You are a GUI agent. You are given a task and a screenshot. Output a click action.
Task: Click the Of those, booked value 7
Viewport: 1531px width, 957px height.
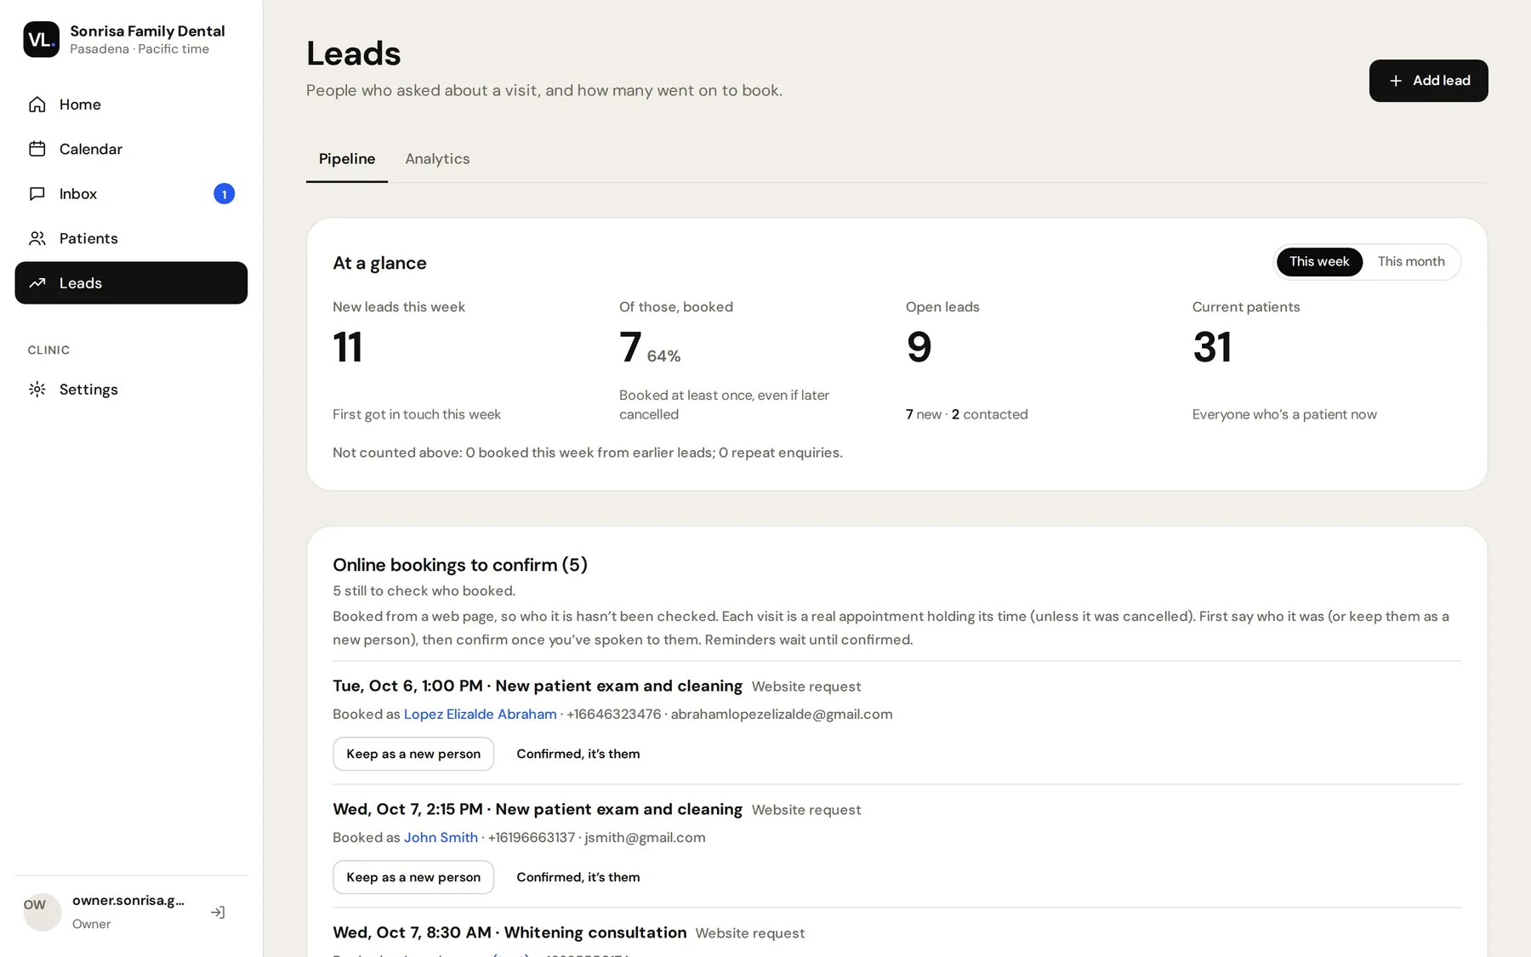(630, 347)
